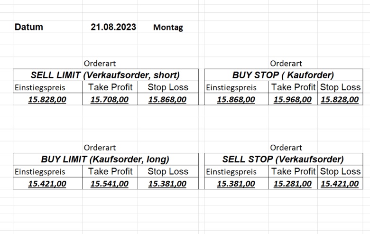Click the SELL LIMIT (Verkaufsorder, short) header
The image size is (370, 234).
(x=105, y=75)
